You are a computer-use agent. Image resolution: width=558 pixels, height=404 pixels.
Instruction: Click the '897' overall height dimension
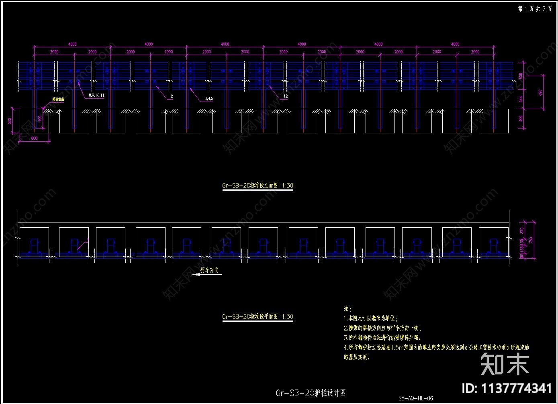tap(540, 92)
